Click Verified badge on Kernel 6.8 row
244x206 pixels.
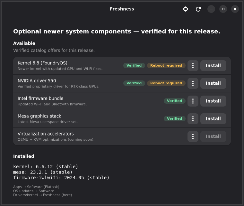(x=134, y=66)
